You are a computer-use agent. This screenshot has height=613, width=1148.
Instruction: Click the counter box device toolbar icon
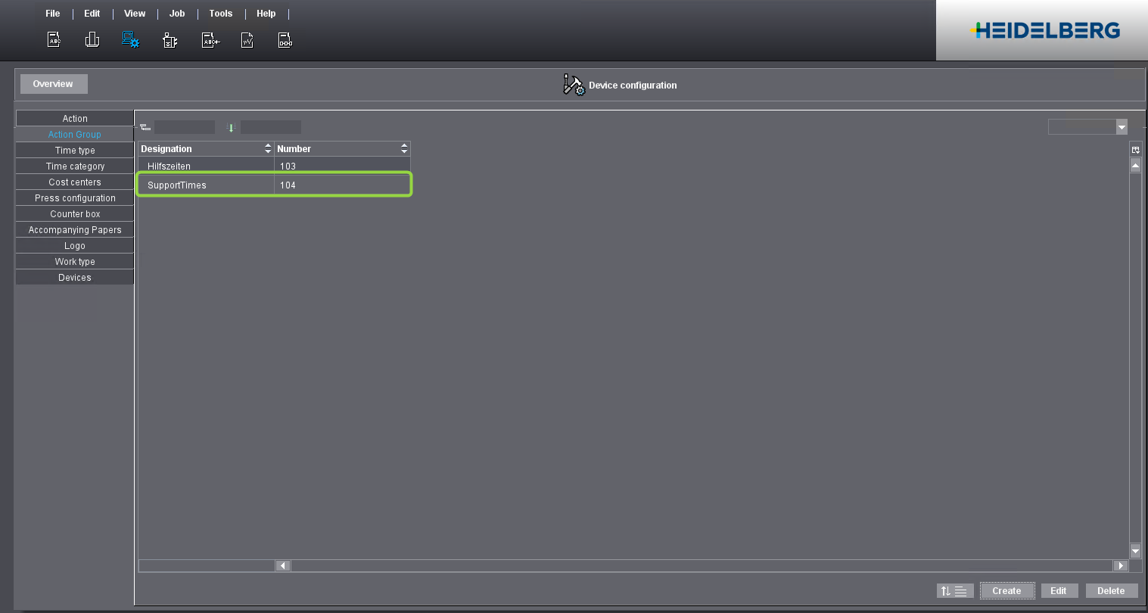pos(170,39)
